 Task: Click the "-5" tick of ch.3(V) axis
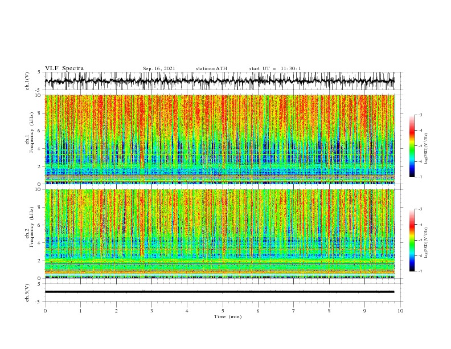(39, 302)
